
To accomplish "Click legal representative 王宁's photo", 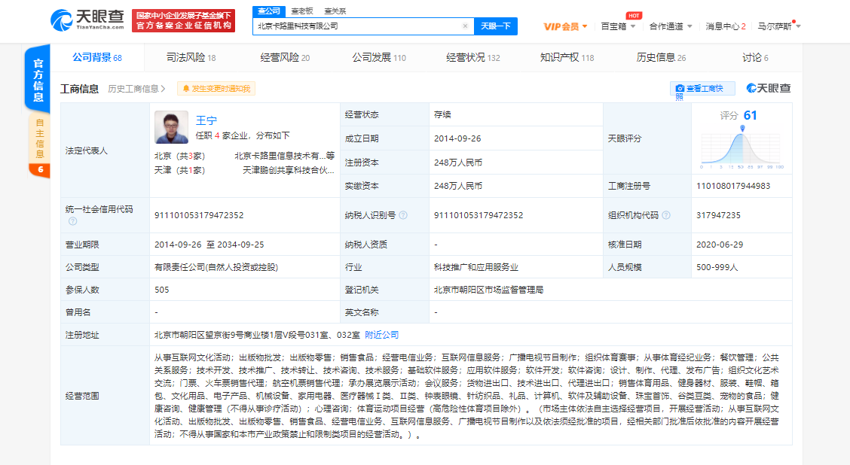I will 171,127.
